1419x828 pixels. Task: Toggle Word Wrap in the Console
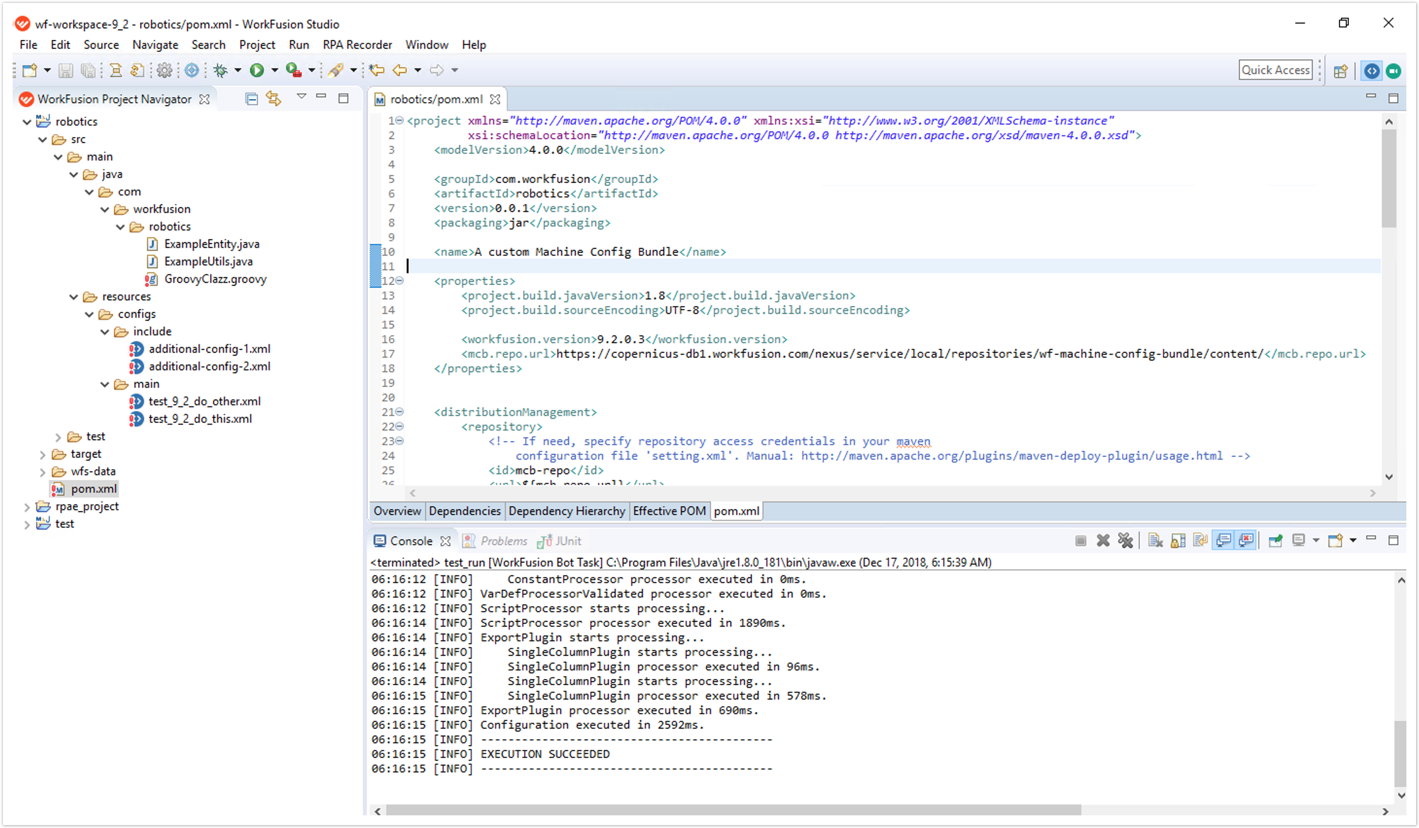tap(1201, 541)
